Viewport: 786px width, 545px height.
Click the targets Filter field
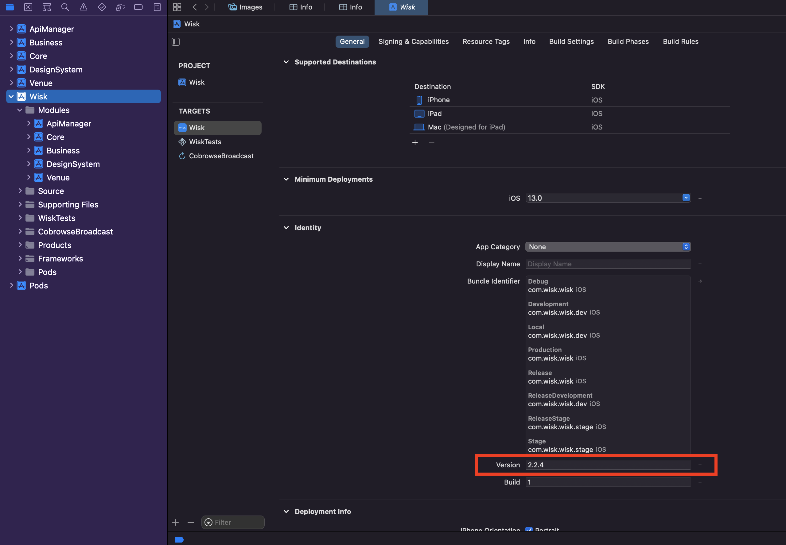(233, 523)
